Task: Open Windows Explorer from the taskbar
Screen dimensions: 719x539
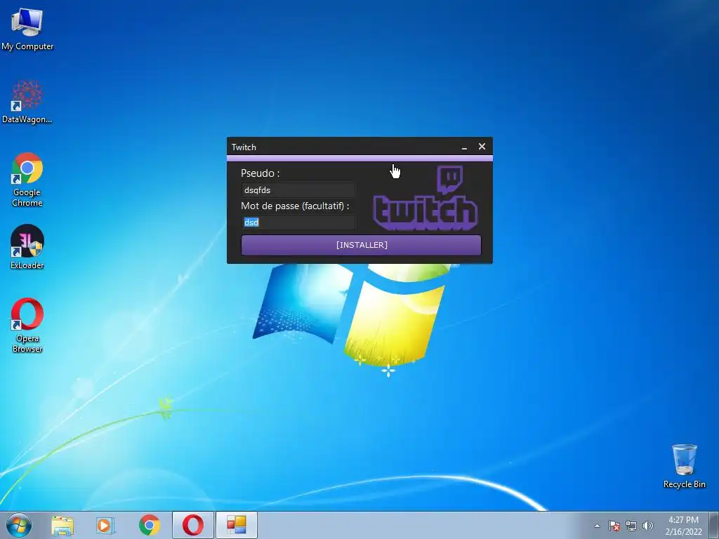Action: pyautogui.click(x=62, y=525)
